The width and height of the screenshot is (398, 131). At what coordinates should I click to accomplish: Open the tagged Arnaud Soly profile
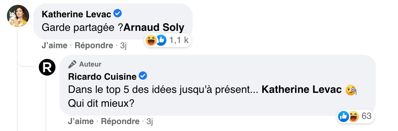click(154, 28)
